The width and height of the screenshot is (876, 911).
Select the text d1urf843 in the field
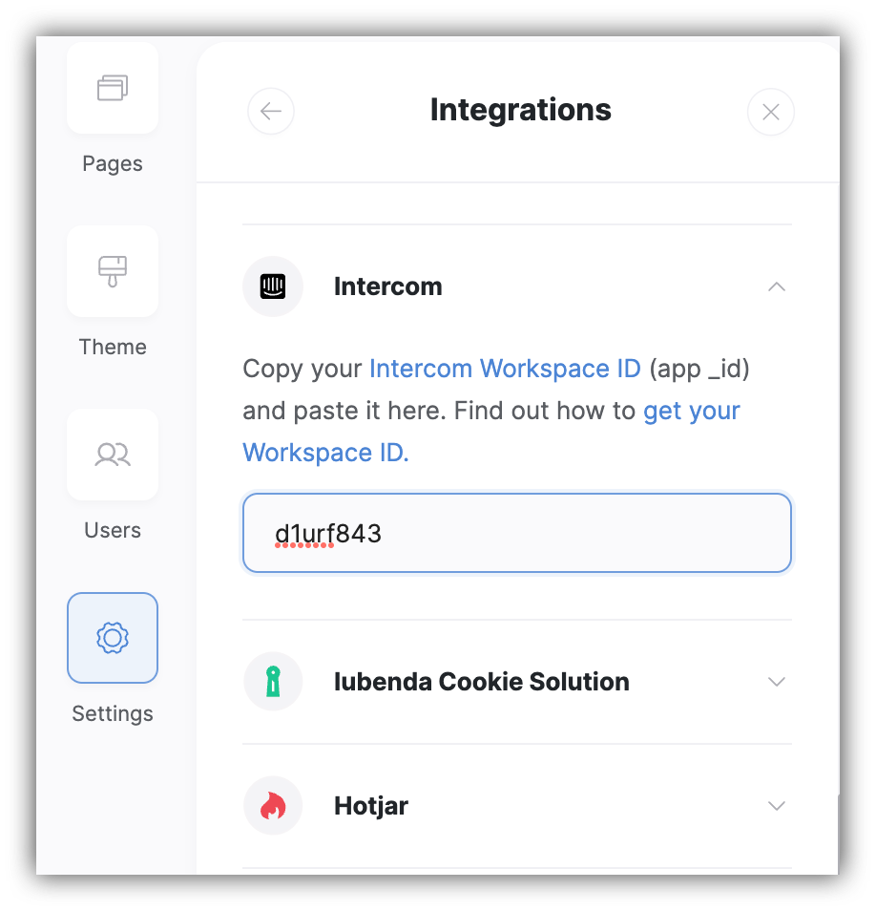point(330,532)
